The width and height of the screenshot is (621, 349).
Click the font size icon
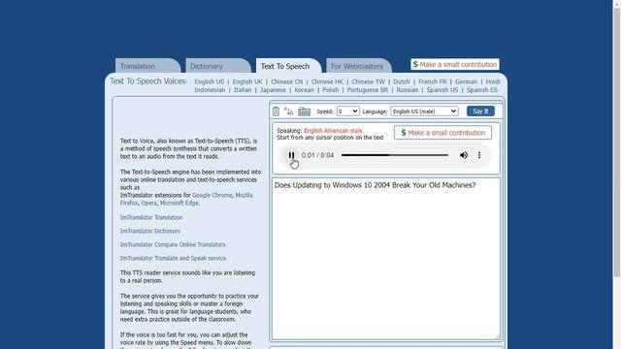289,111
